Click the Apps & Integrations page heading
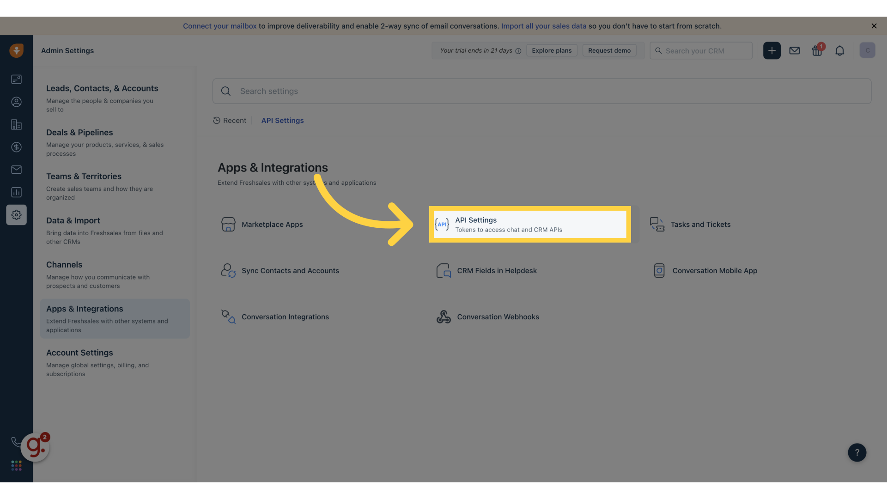This screenshot has width=887, height=499. [273, 168]
